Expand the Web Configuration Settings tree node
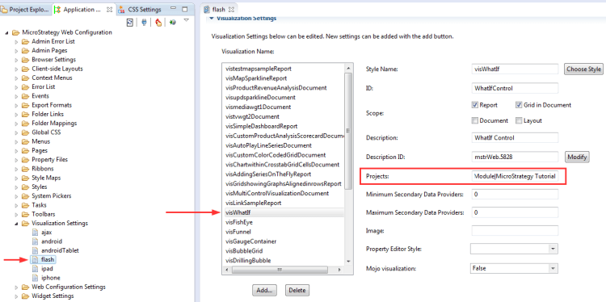This screenshot has width=606, height=302. point(16,287)
